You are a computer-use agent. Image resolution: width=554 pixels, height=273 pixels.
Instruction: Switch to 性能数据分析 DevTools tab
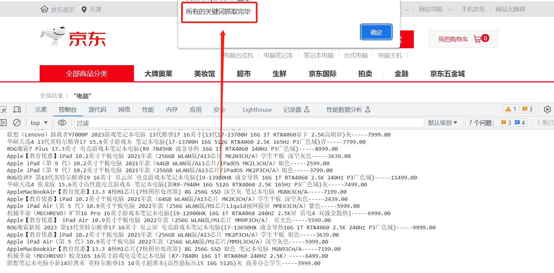(348, 109)
